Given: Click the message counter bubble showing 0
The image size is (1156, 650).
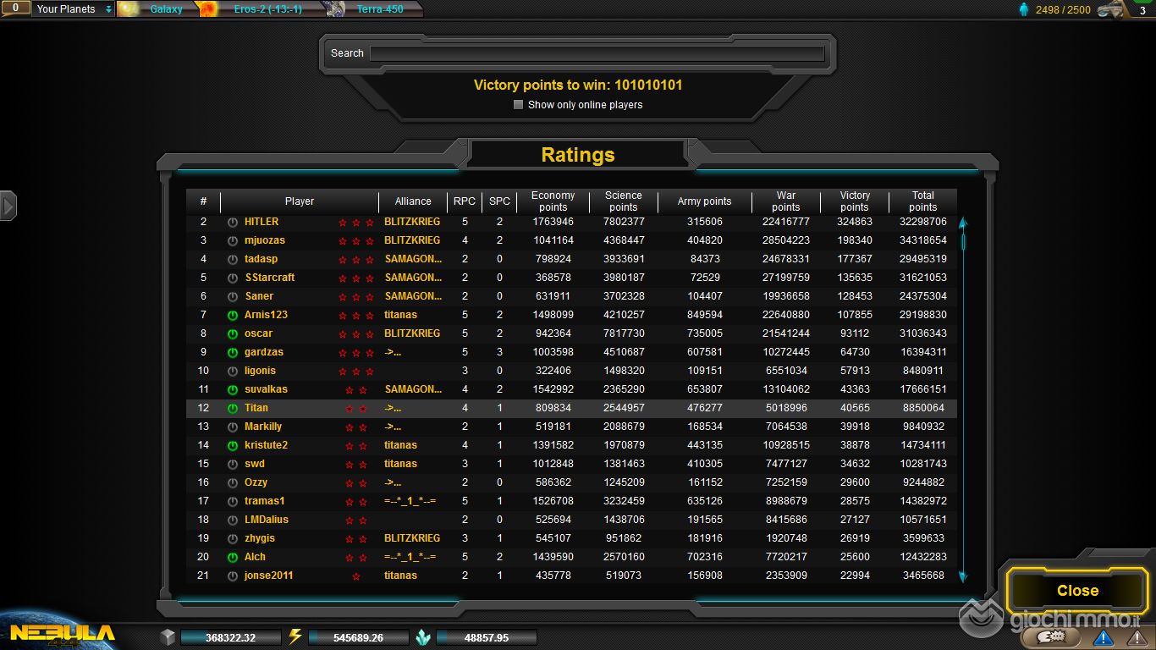Looking at the screenshot, I should point(15,8).
